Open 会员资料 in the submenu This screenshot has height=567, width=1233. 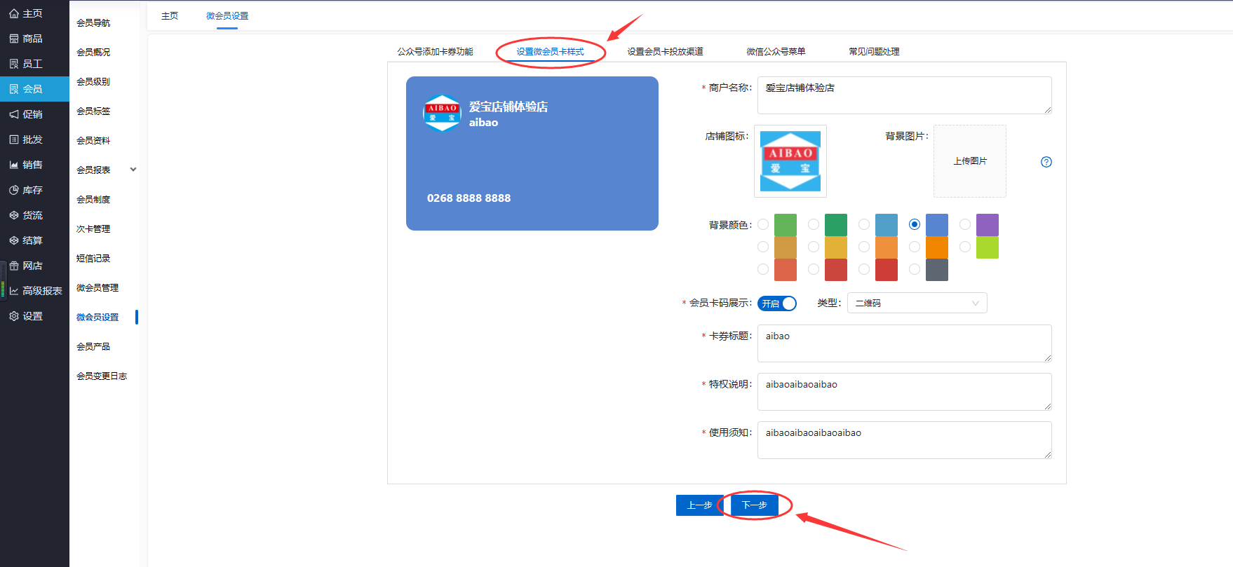[x=93, y=141]
